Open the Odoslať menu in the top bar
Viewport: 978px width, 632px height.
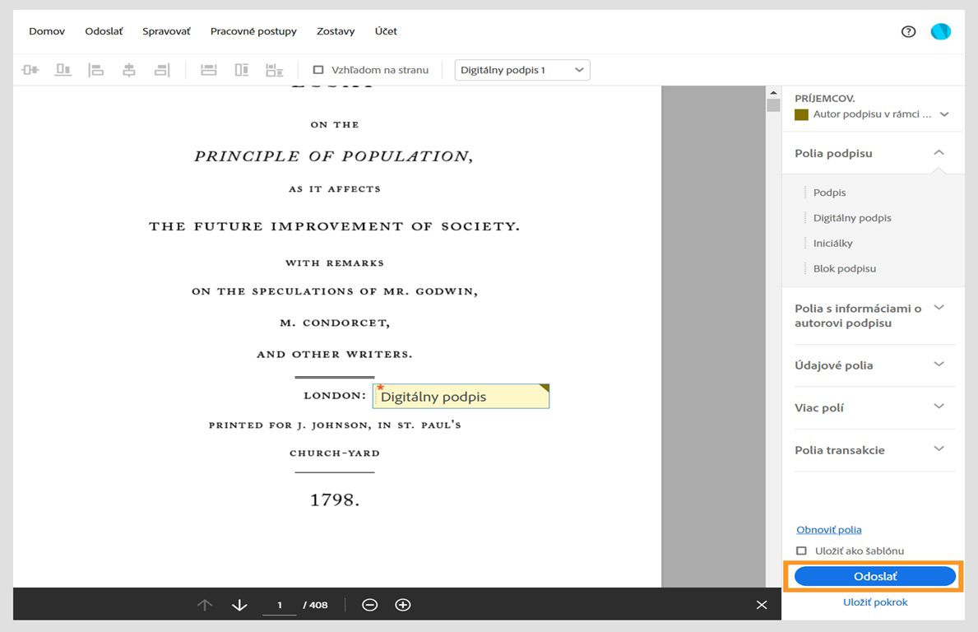click(104, 31)
